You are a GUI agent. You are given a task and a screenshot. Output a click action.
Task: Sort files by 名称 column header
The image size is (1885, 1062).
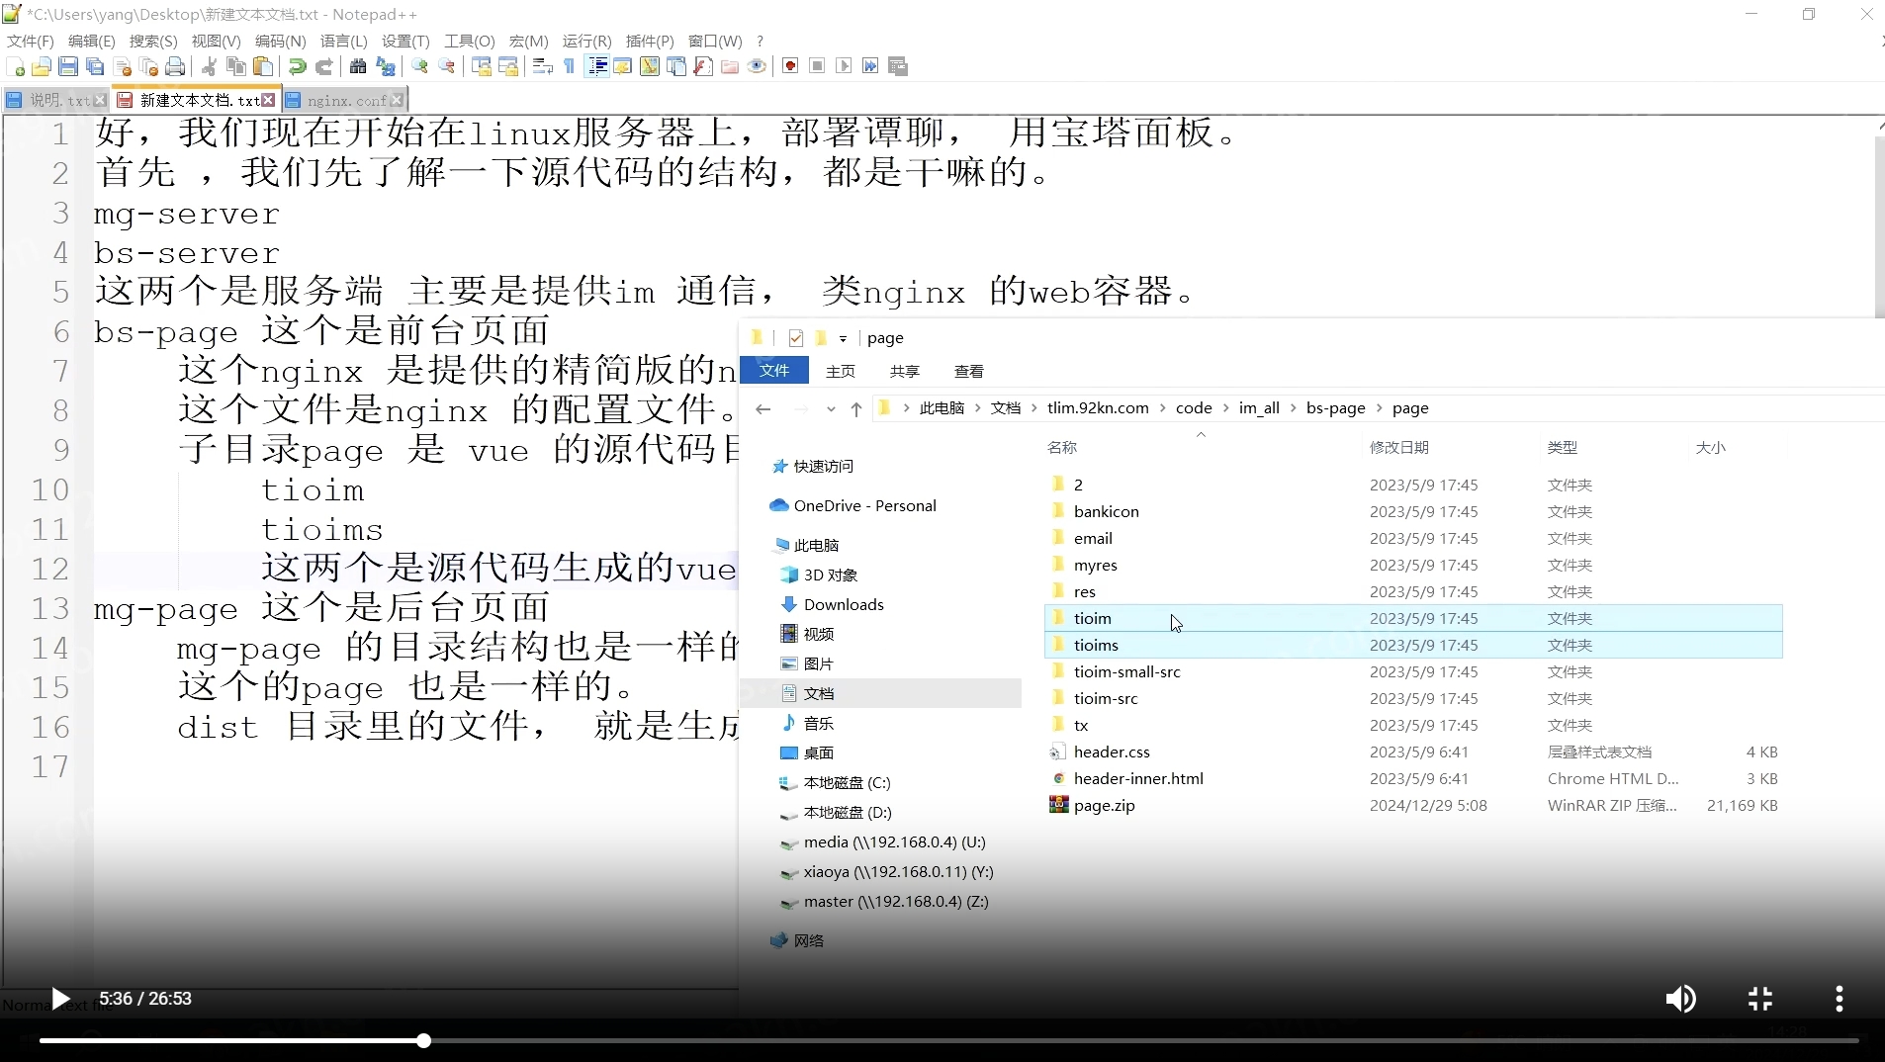[1061, 447]
